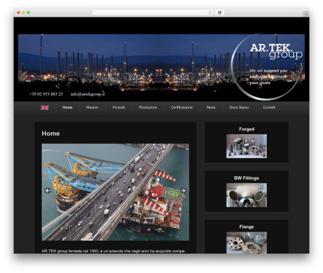Open the Dove Siamo menu item
The height and width of the screenshot is (273, 323).
click(239, 107)
